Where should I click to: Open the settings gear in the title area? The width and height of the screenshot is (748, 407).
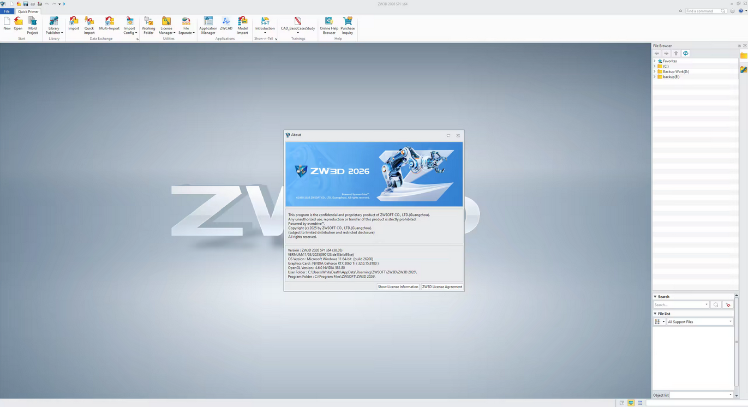coord(732,11)
